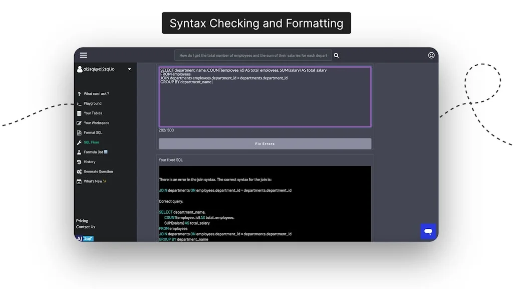Select Your Workspace in the sidebar
513x289 pixels.
(96, 123)
